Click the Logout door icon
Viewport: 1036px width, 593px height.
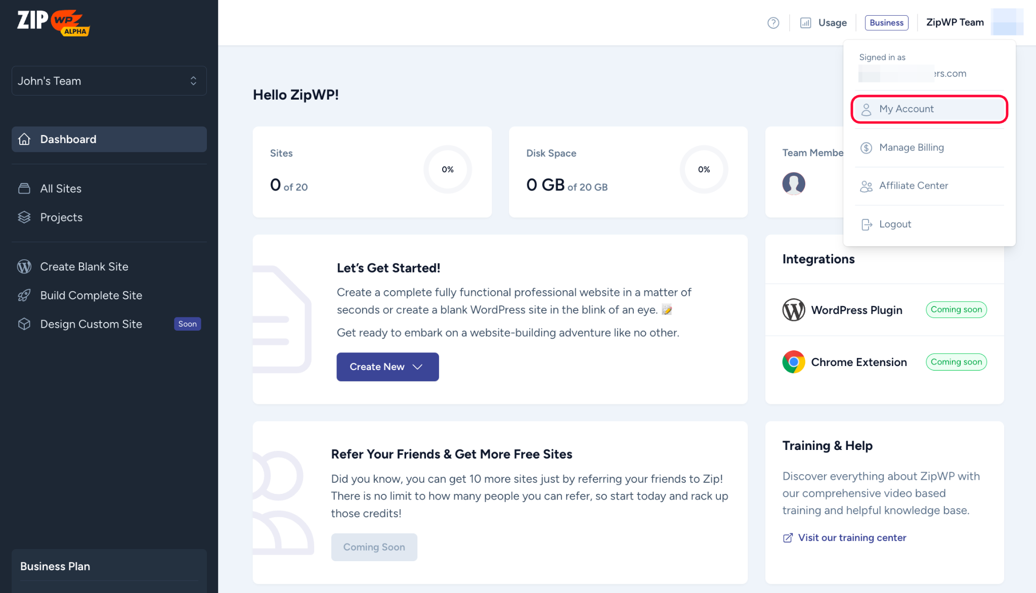[x=867, y=224]
